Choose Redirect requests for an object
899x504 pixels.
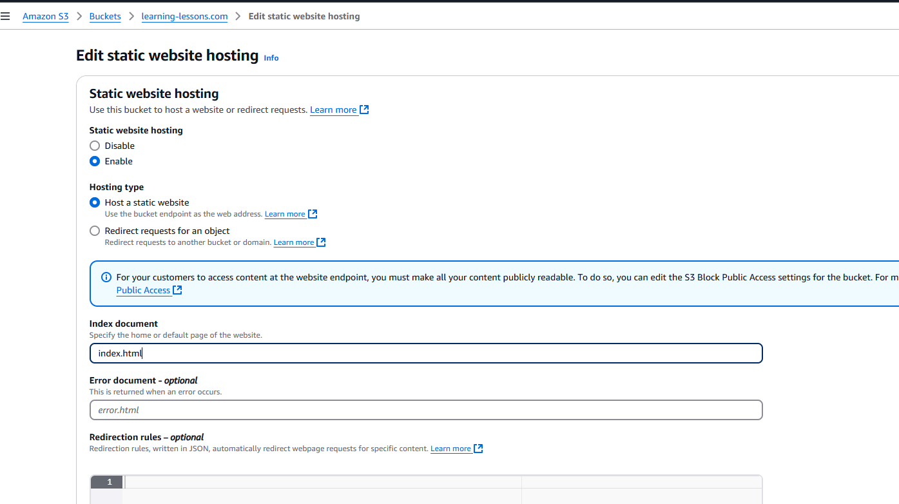(95, 231)
